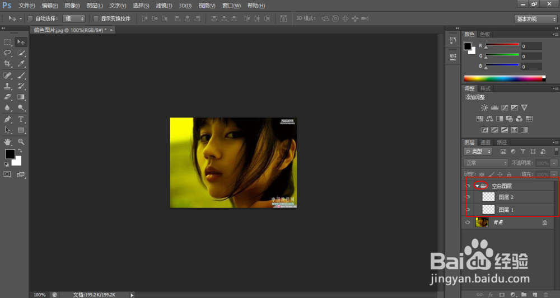Open the collapsed History panel icon

453,40
